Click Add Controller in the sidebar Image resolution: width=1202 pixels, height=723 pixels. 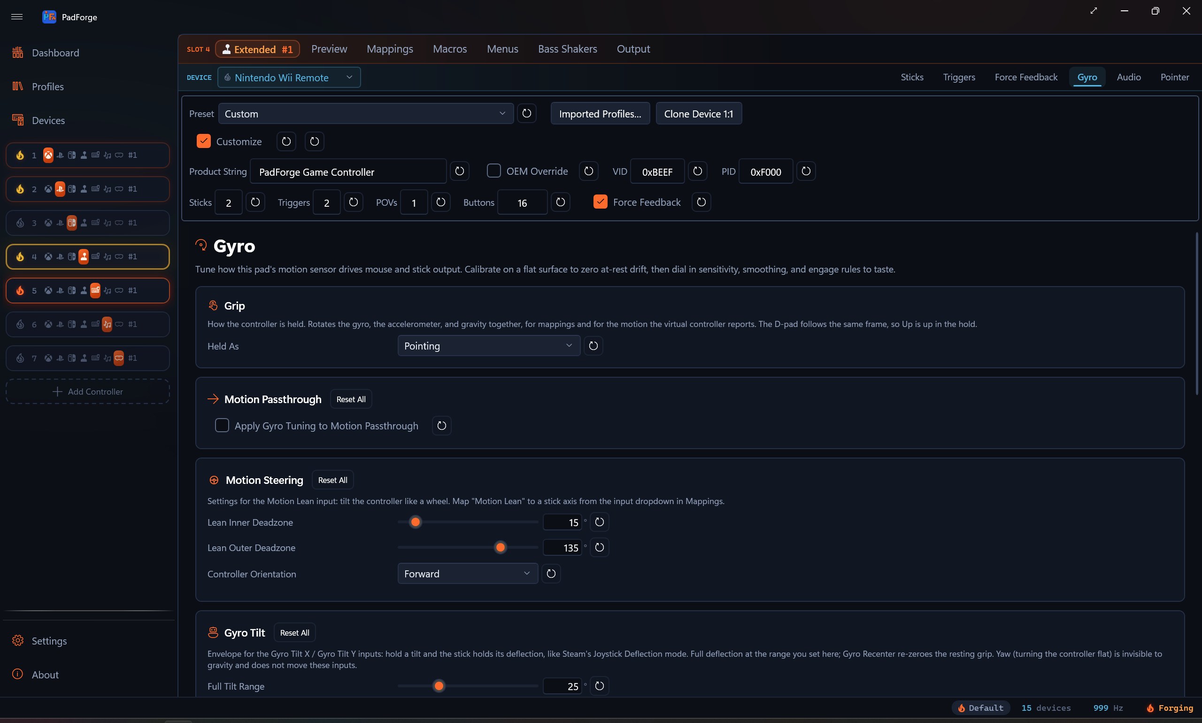pyautogui.click(x=88, y=391)
